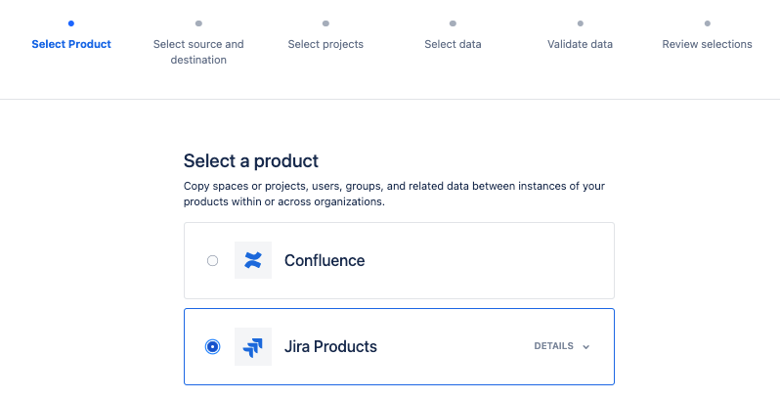
Task: Open the Review selections step label
Action: [707, 44]
